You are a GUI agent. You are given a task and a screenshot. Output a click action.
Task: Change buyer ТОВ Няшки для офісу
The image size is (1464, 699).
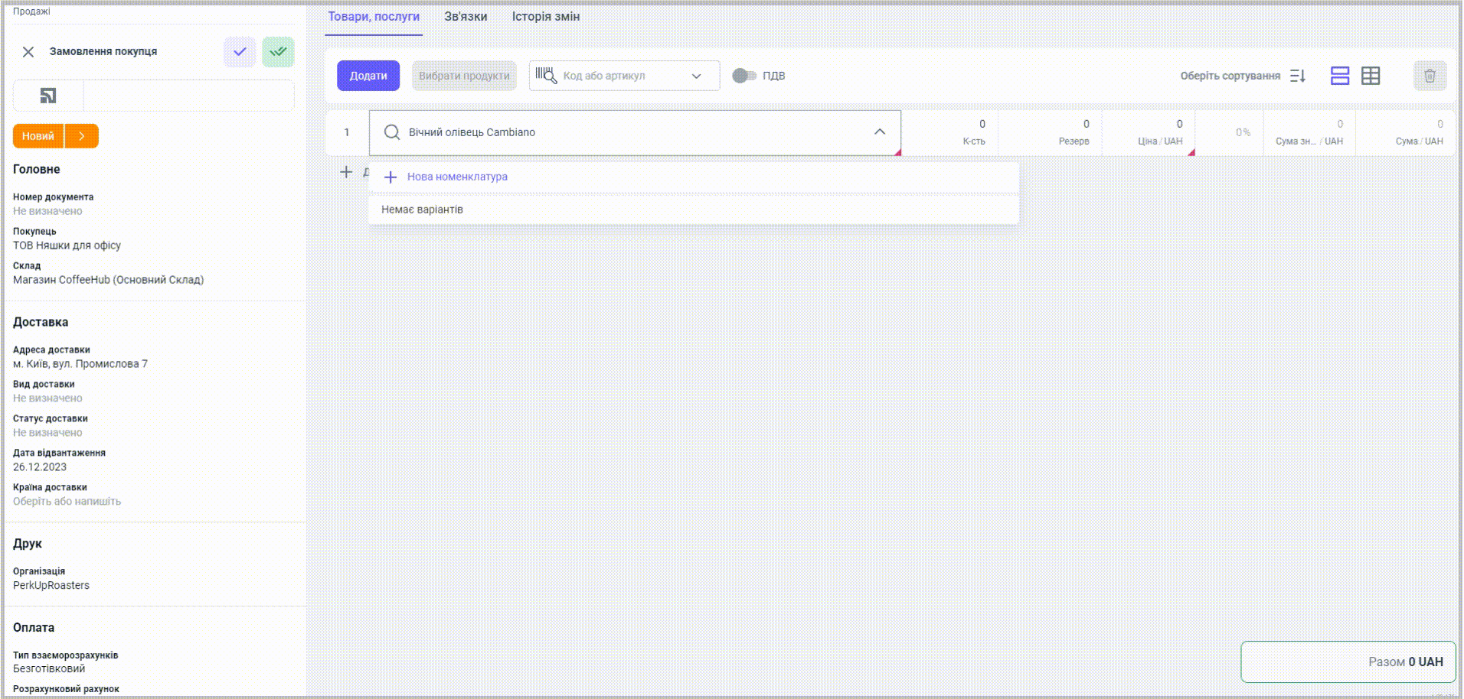[67, 245]
